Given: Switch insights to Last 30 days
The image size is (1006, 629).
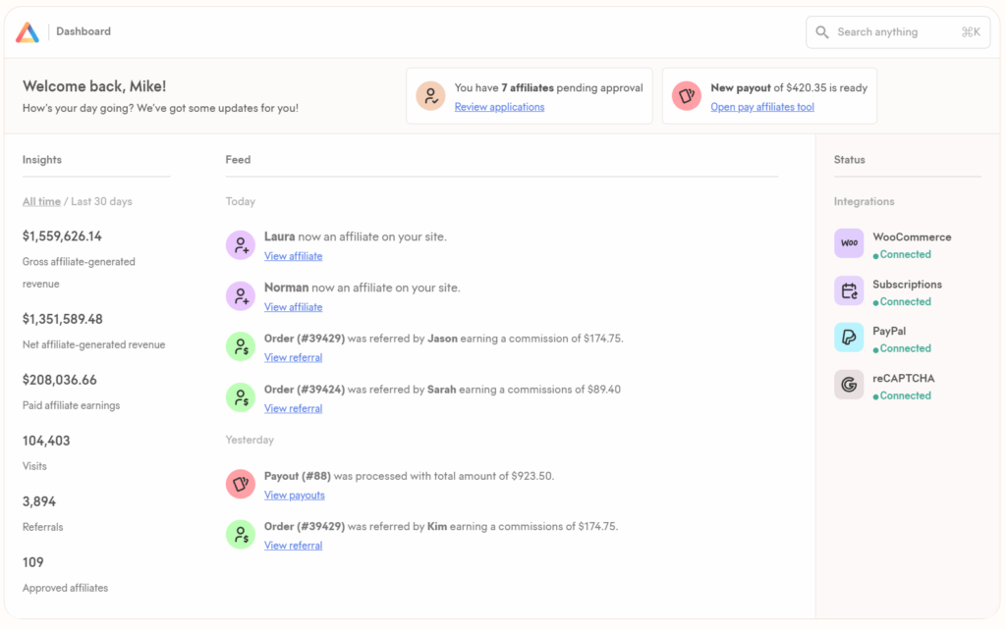Looking at the screenshot, I should [x=101, y=202].
